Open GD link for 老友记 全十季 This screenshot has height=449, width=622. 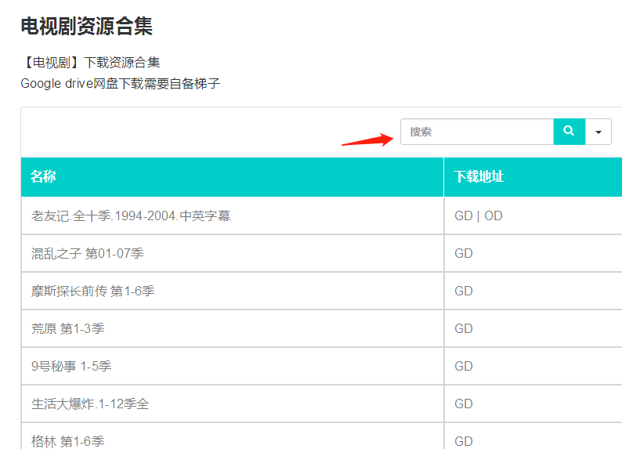(463, 215)
